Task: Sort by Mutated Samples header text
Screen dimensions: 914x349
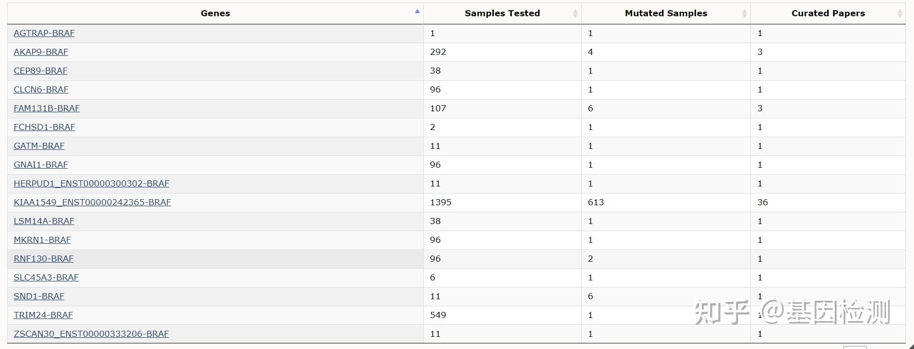Action: [666, 14]
